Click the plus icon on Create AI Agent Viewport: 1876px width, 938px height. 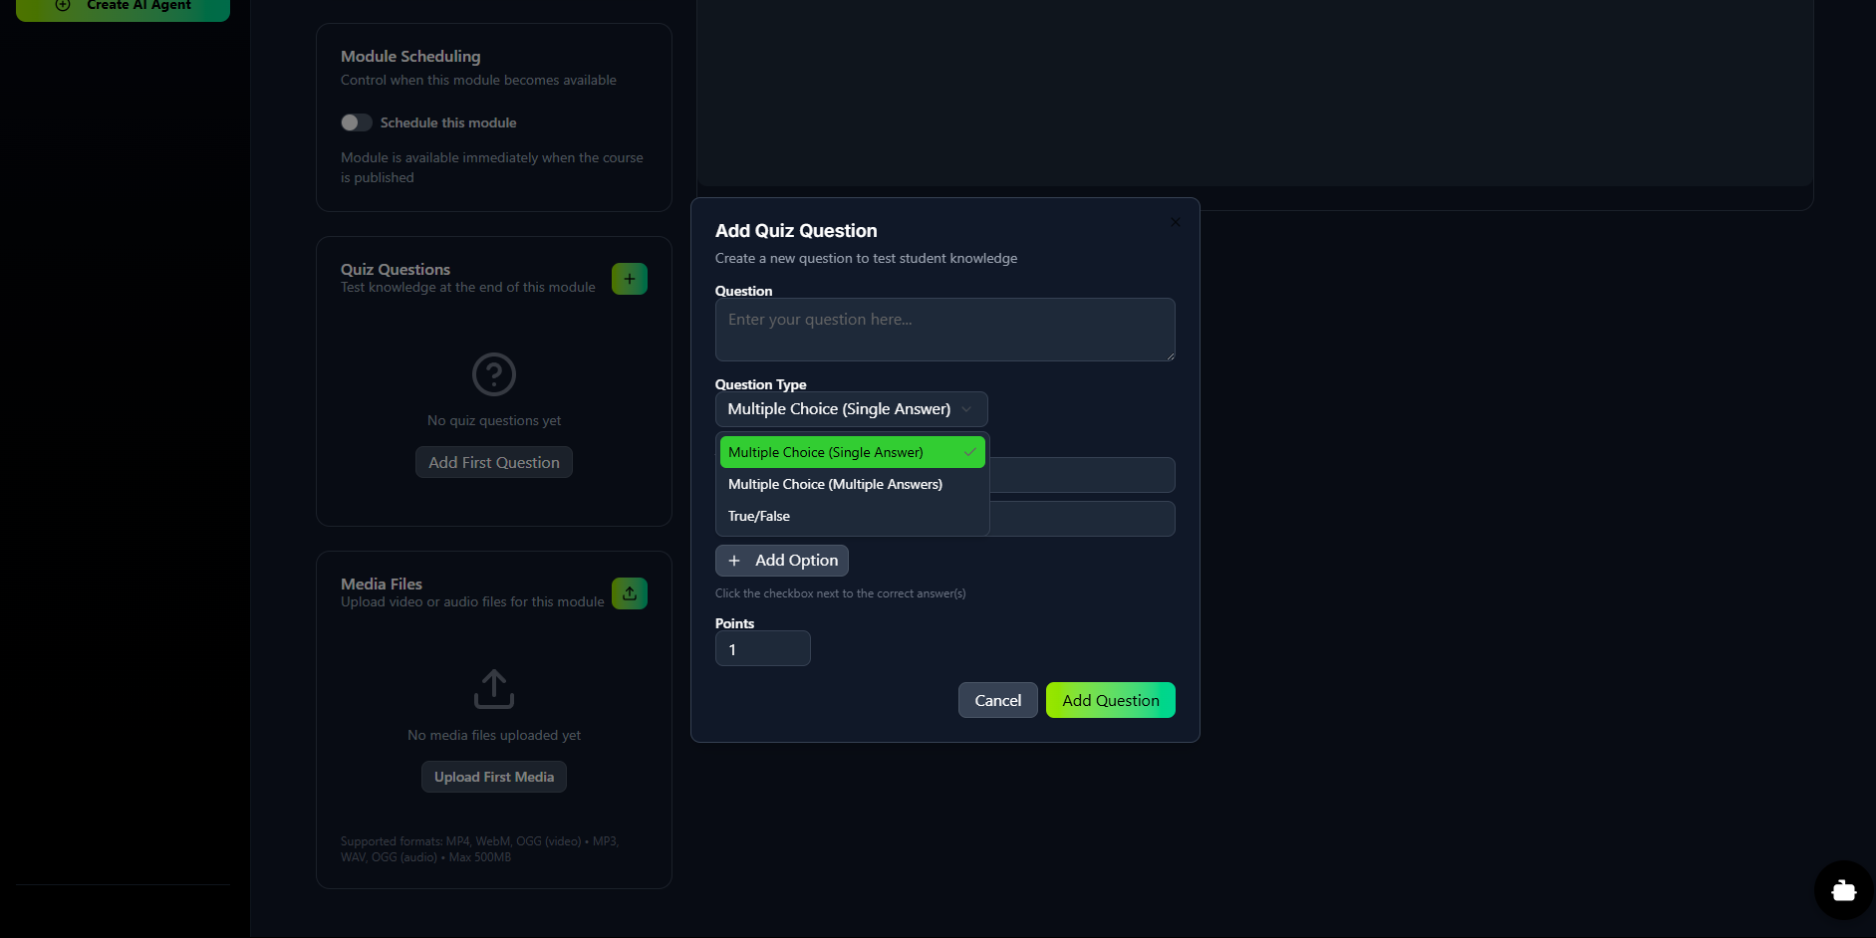coord(63,5)
